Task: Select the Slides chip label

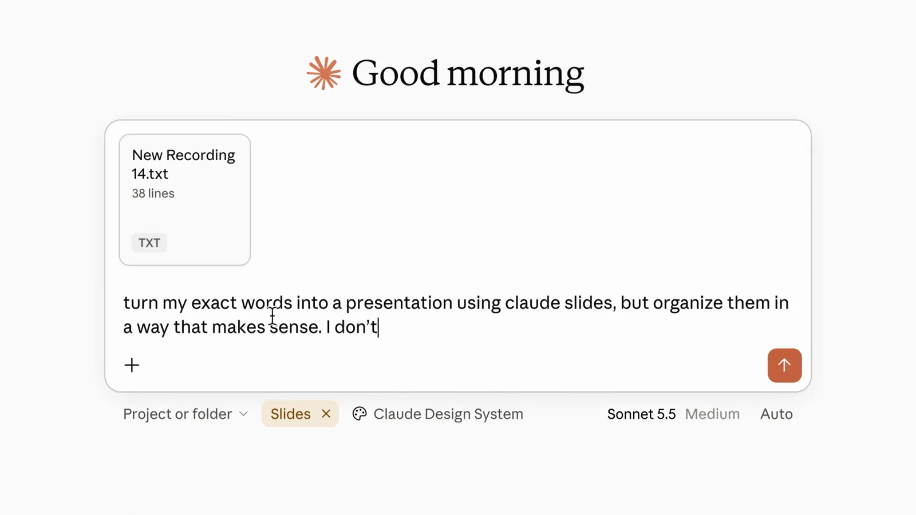Action: [290, 414]
